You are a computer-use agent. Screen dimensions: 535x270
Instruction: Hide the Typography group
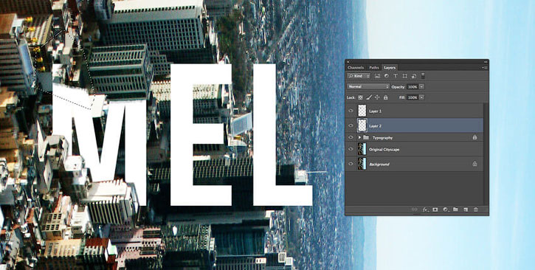click(351, 137)
